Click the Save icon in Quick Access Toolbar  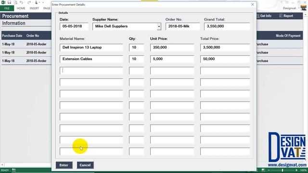pyautogui.click(x=9, y=2)
